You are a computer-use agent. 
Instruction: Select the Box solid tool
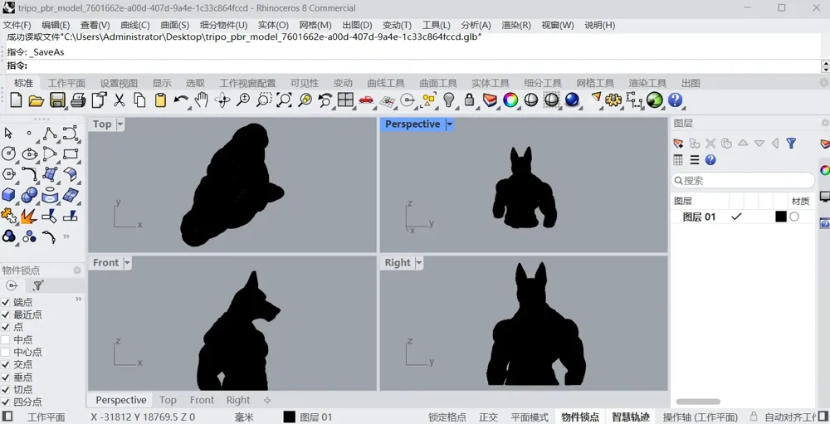(x=8, y=195)
